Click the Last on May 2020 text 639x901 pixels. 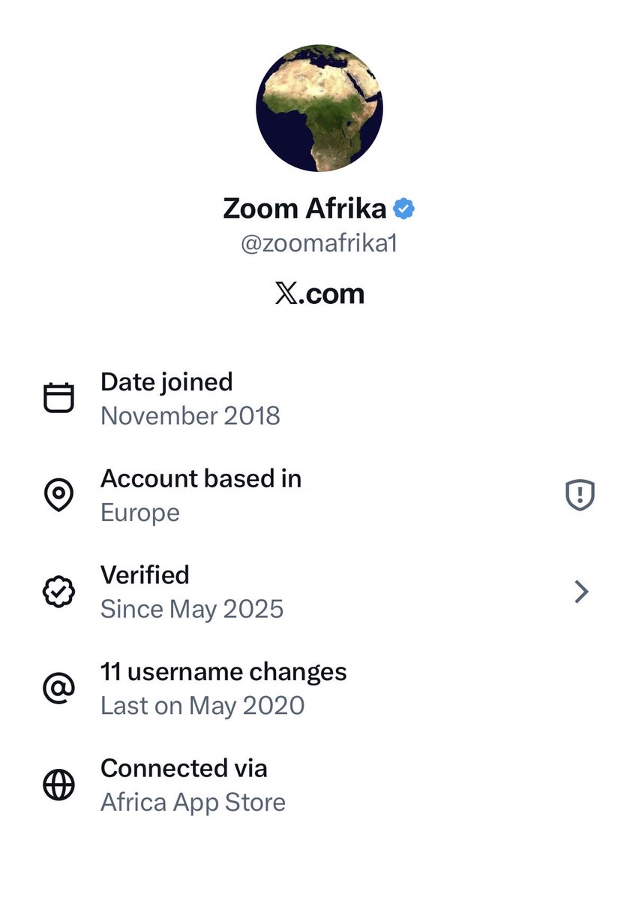202,706
